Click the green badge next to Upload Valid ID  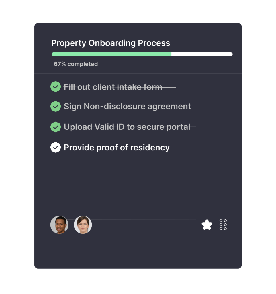click(55, 127)
